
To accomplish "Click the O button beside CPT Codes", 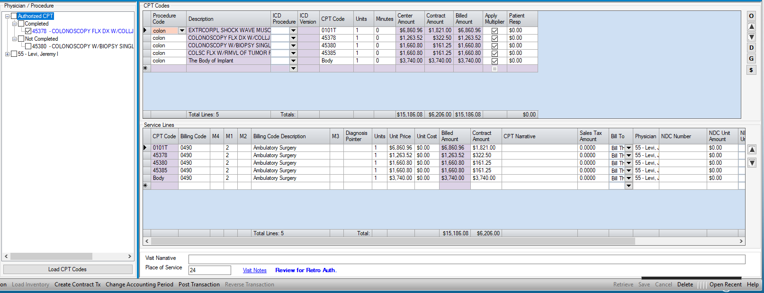I will [x=751, y=16].
